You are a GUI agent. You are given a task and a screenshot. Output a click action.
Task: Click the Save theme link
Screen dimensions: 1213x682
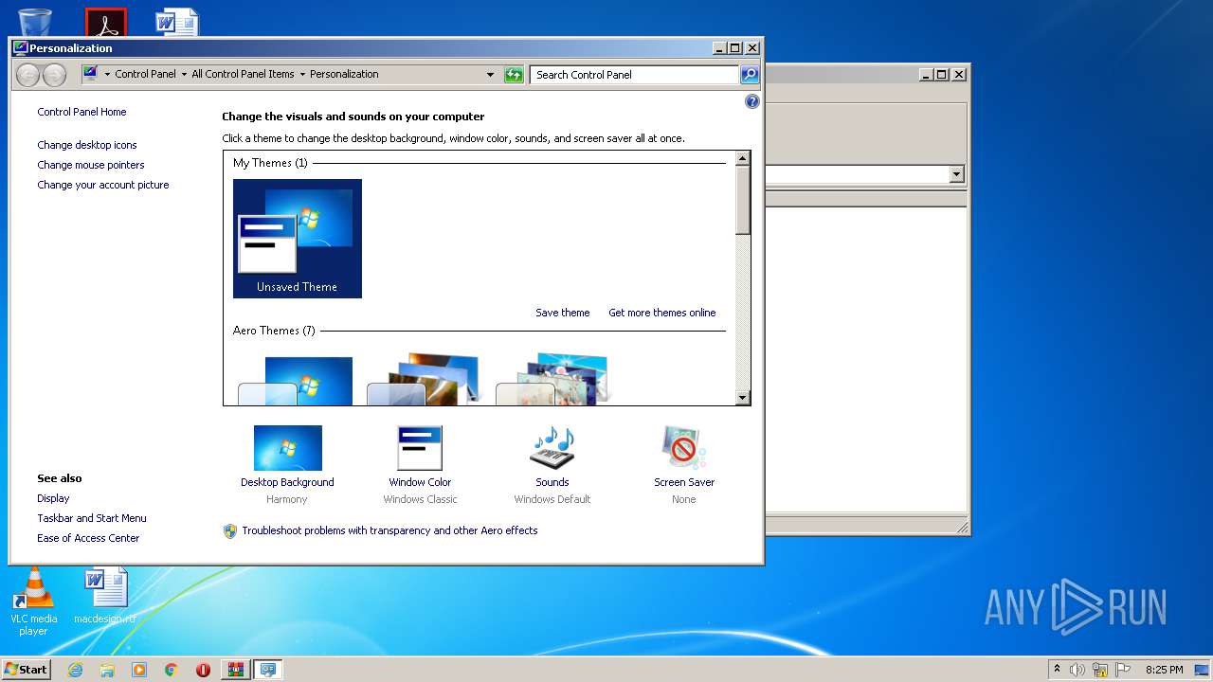coord(562,313)
